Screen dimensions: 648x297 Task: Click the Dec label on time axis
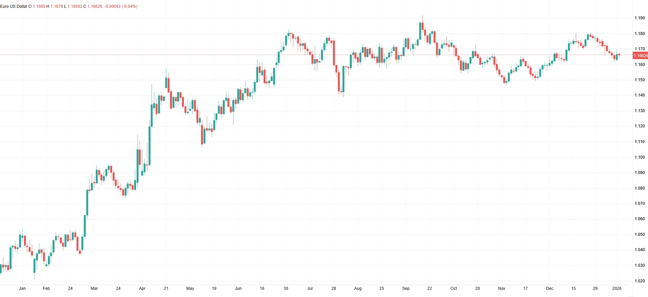coord(549,289)
